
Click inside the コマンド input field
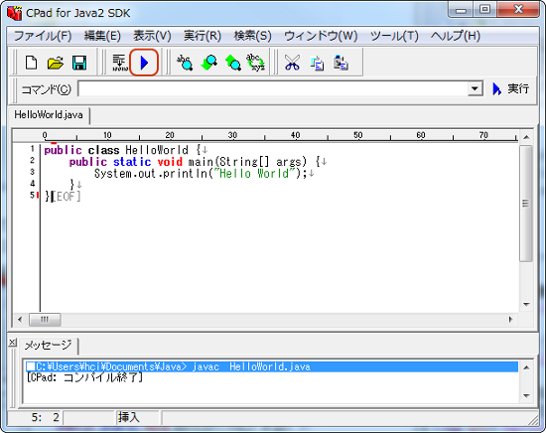[x=273, y=88]
